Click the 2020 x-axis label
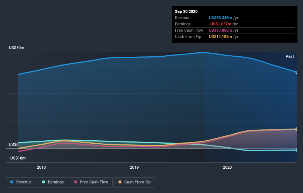Image resolution: width=303 pixels, height=193 pixels. click(227, 167)
